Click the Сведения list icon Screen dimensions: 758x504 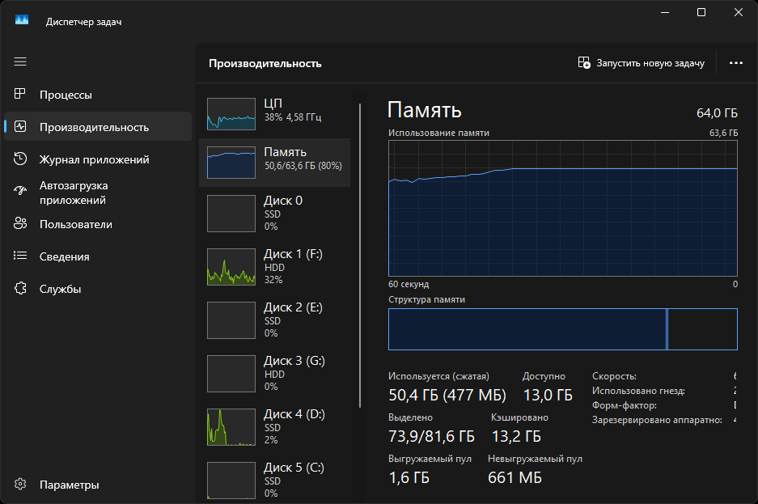click(x=21, y=256)
